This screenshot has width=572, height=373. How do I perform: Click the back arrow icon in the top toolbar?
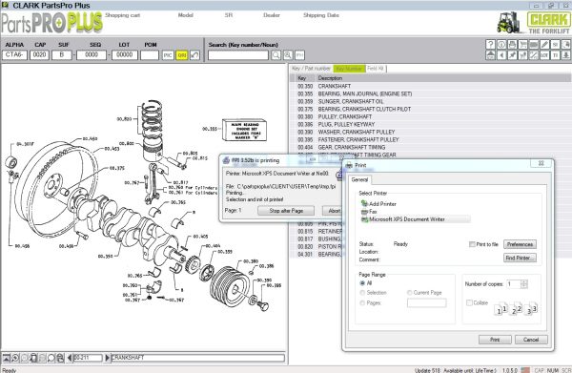click(501, 55)
